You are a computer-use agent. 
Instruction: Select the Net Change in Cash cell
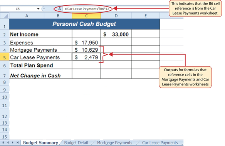[x=40, y=74]
